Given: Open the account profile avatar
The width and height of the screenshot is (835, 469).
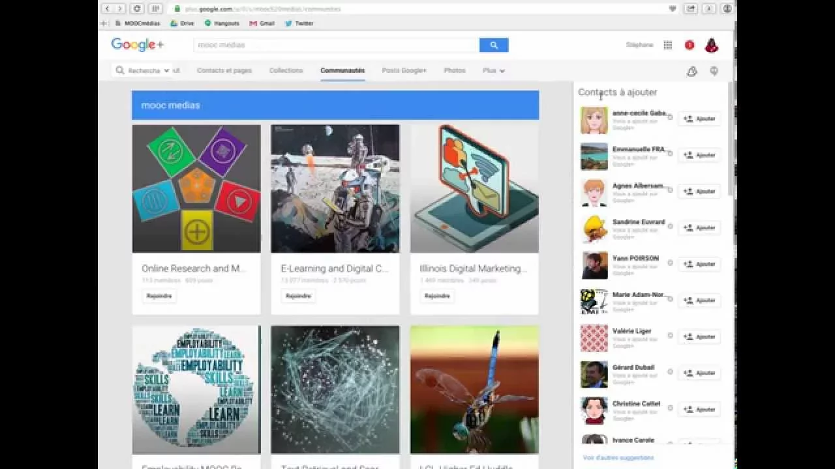Looking at the screenshot, I should 712,45.
